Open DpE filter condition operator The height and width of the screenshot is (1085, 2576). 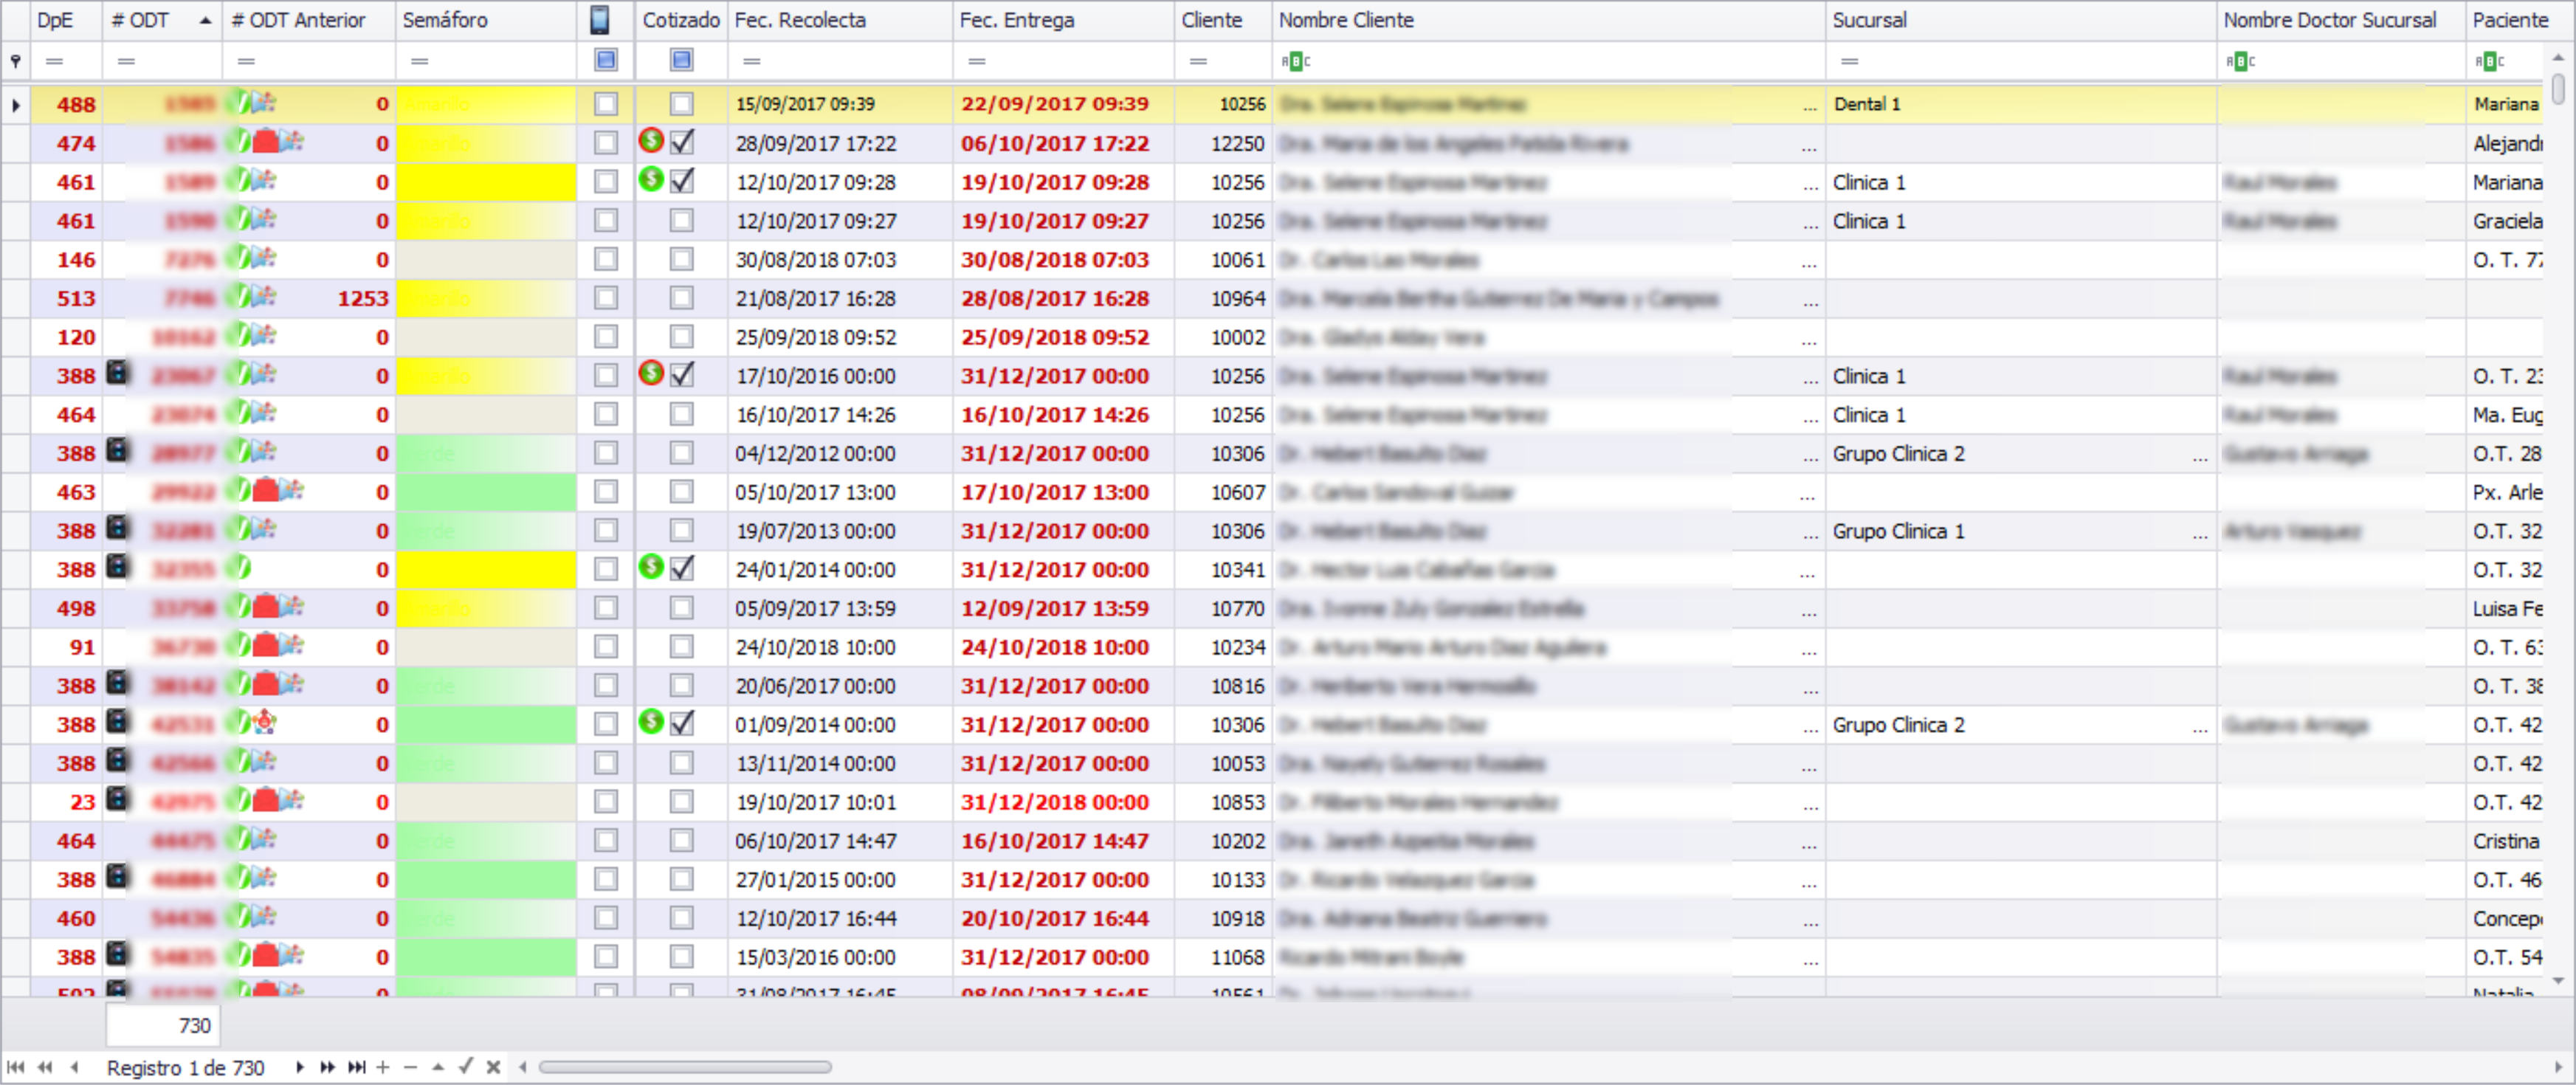(54, 61)
